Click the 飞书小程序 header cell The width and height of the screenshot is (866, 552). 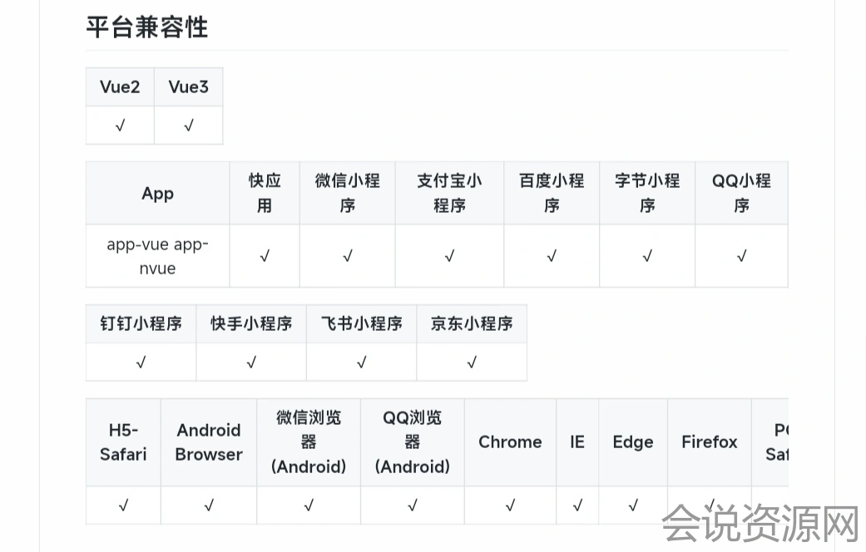pyautogui.click(x=361, y=323)
